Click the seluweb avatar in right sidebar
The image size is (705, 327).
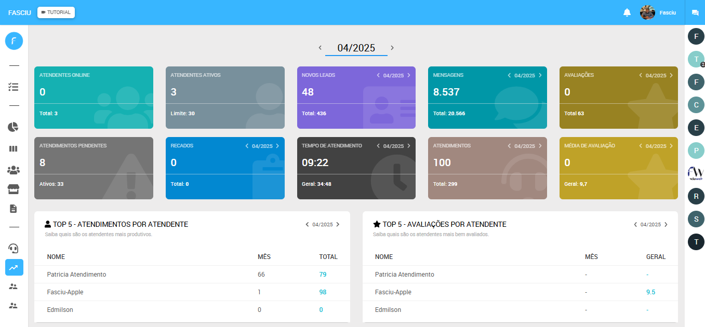[x=696, y=173]
